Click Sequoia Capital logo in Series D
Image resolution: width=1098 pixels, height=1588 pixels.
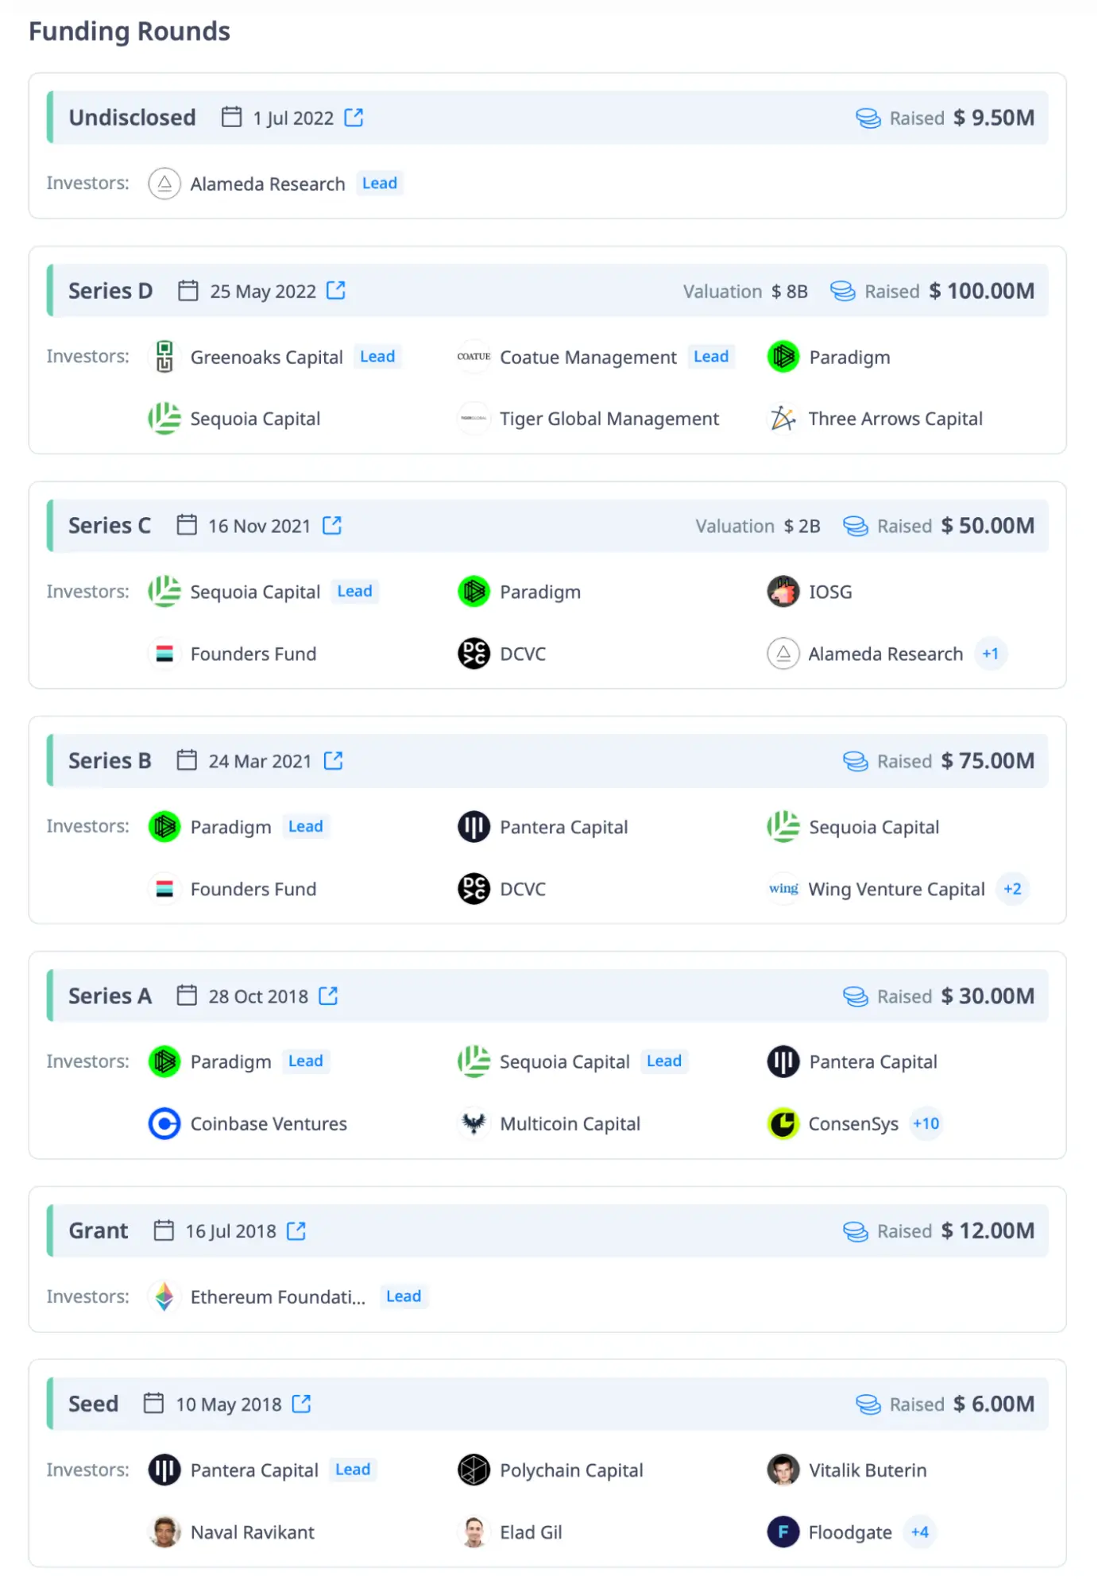(x=164, y=418)
